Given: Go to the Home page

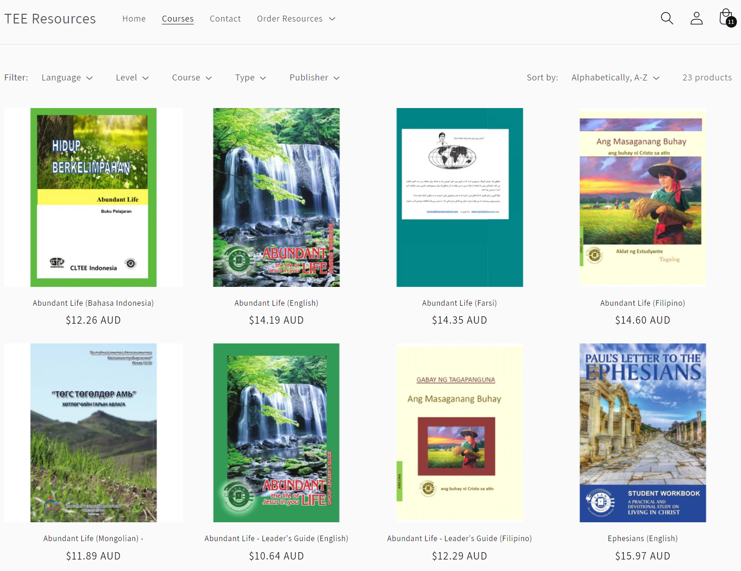Looking at the screenshot, I should pos(134,19).
